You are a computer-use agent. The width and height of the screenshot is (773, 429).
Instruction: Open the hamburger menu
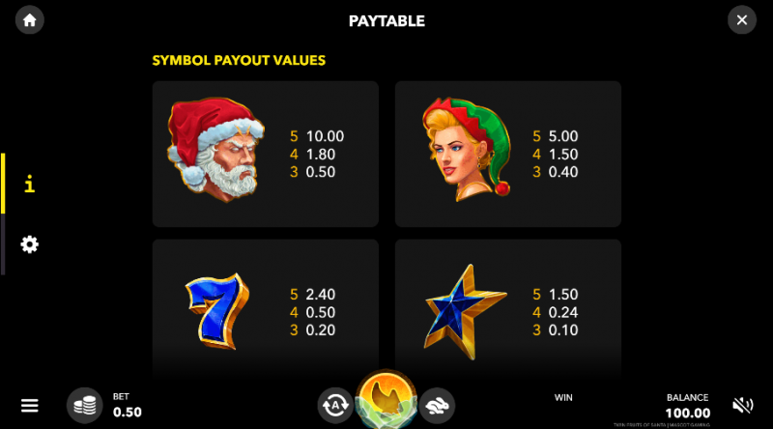(x=30, y=406)
